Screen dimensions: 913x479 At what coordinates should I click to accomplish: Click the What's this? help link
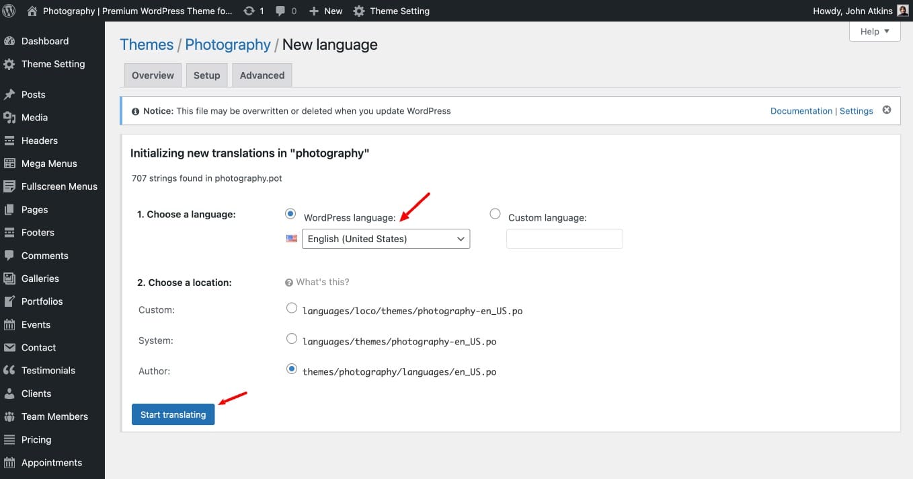(x=323, y=283)
